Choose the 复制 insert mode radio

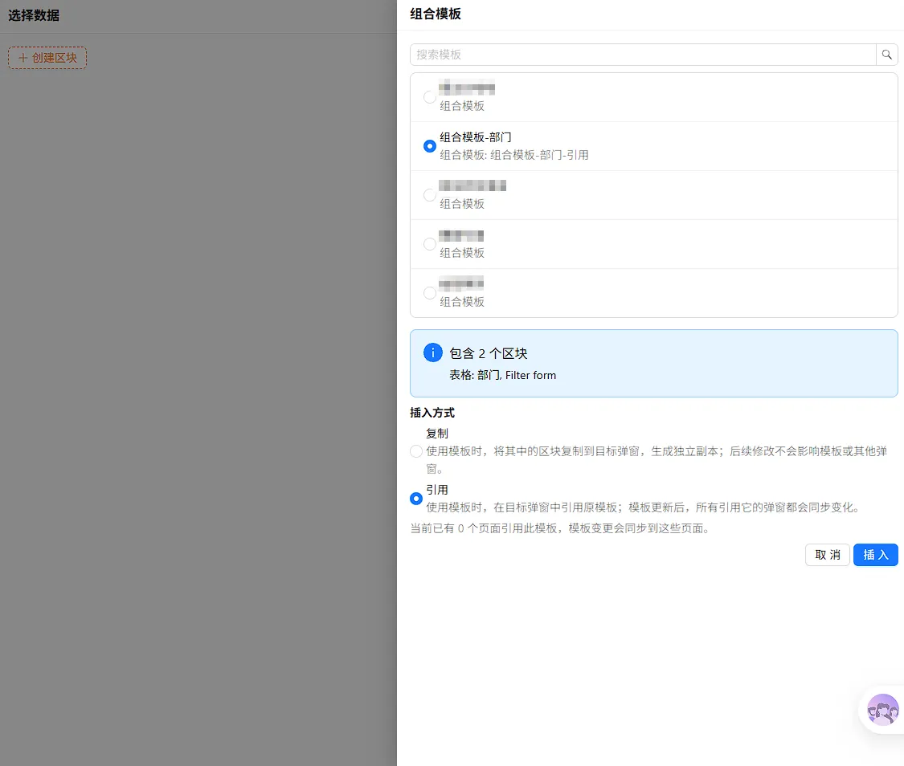[x=416, y=451]
